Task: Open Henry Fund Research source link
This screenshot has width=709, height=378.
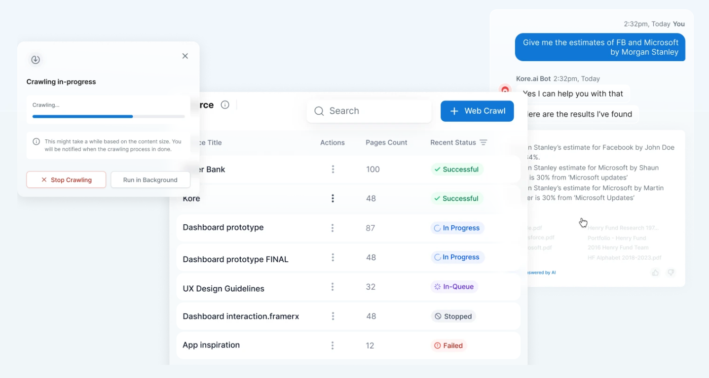Action: pyautogui.click(x=623, y=228)
